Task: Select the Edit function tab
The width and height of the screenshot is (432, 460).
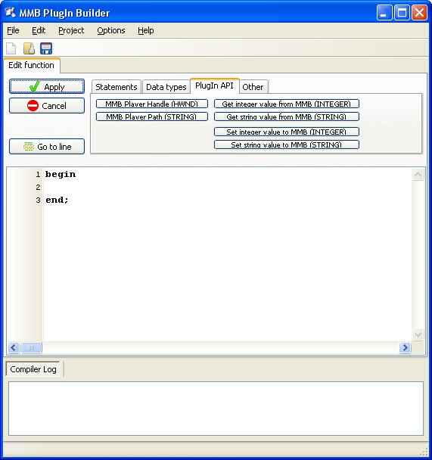Action: point(31,65)
